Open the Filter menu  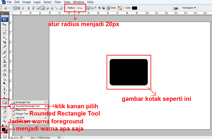tap(58, 2)
